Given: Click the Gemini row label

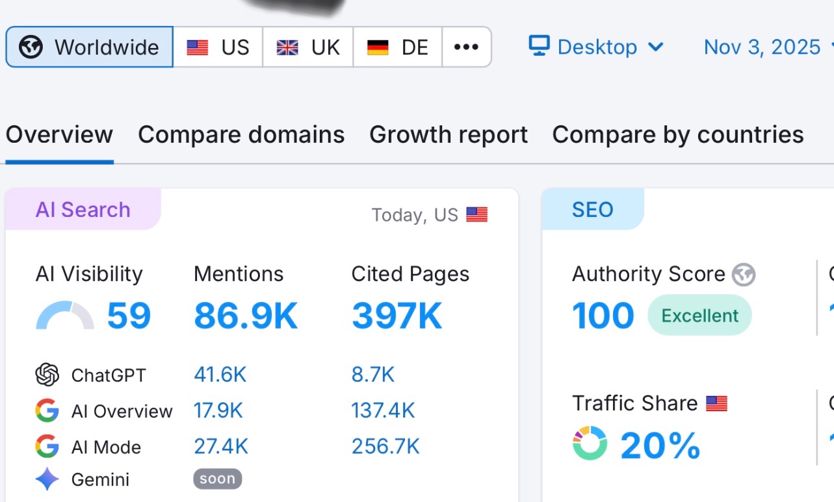Looking at the screenshot, I should [100, 480].
